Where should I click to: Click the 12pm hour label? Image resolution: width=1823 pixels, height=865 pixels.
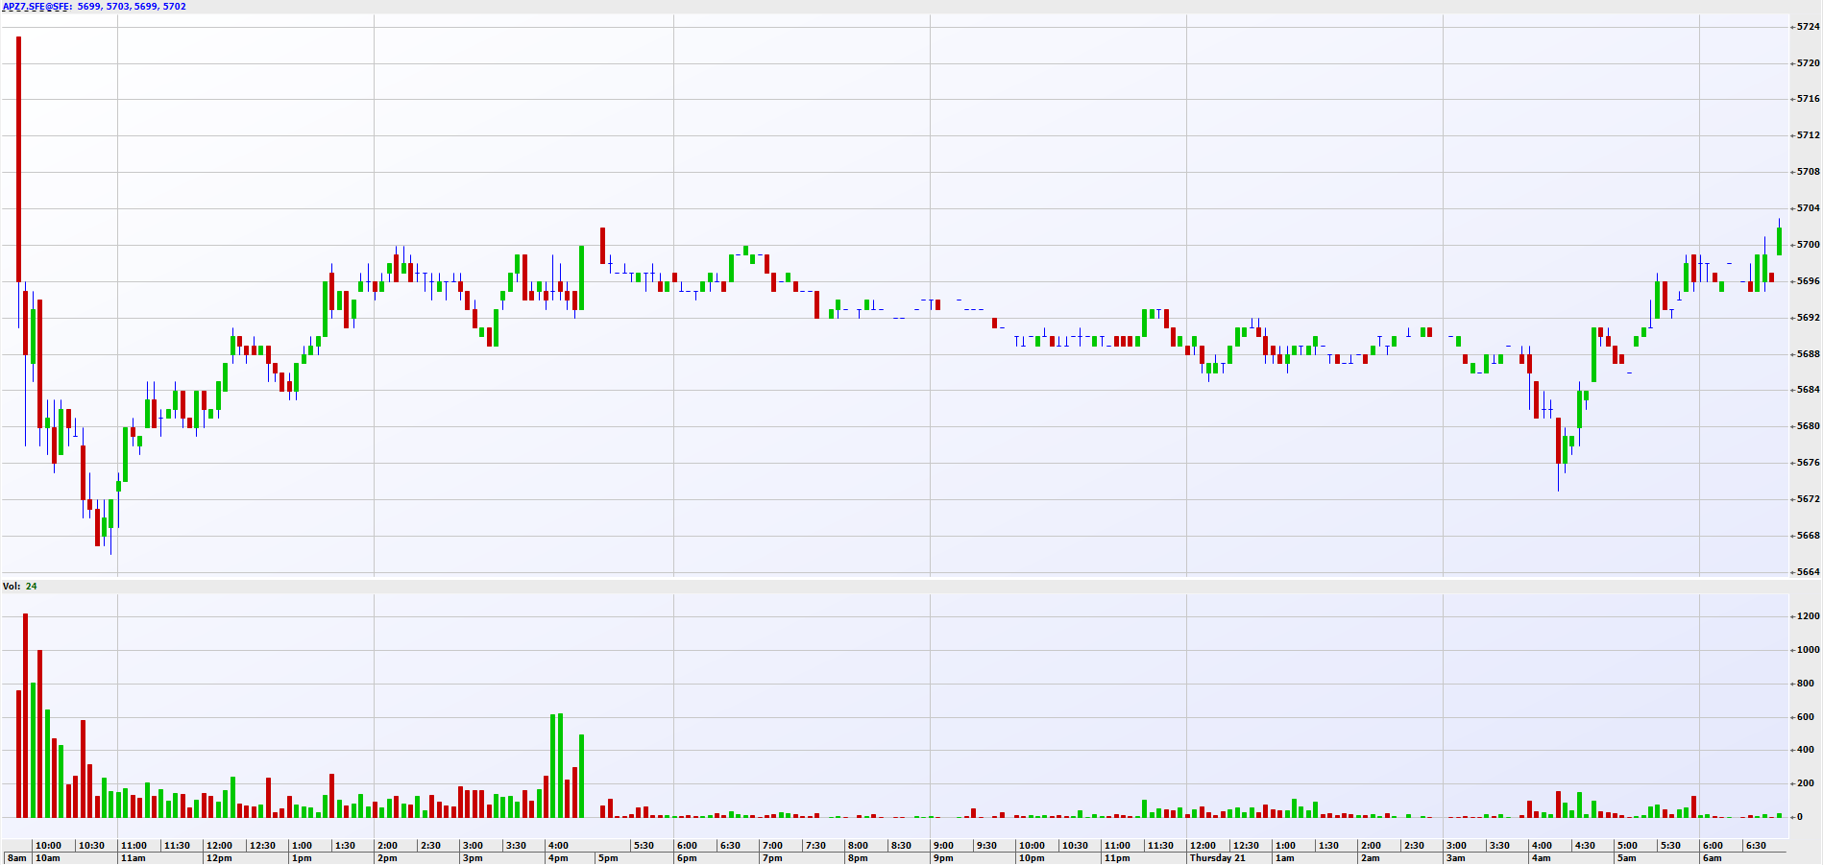click(x=218, y=858)
